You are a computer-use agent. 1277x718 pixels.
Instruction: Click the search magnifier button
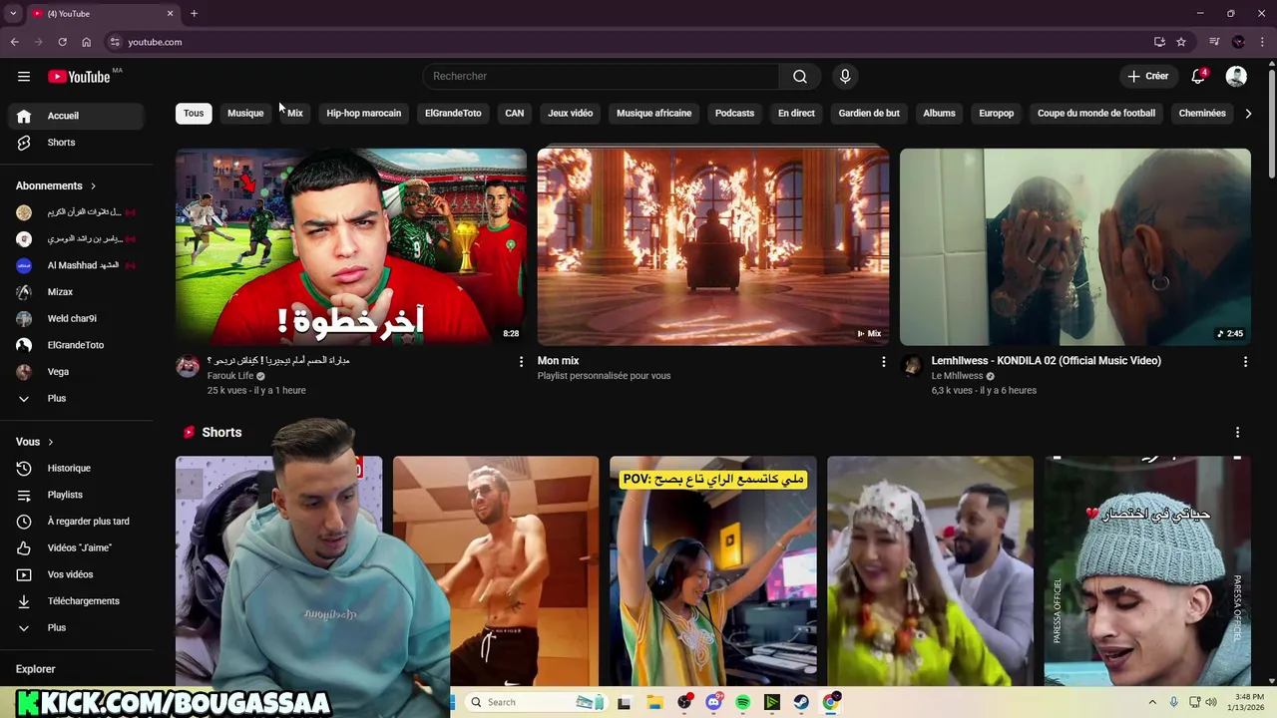tap(800, 77)
